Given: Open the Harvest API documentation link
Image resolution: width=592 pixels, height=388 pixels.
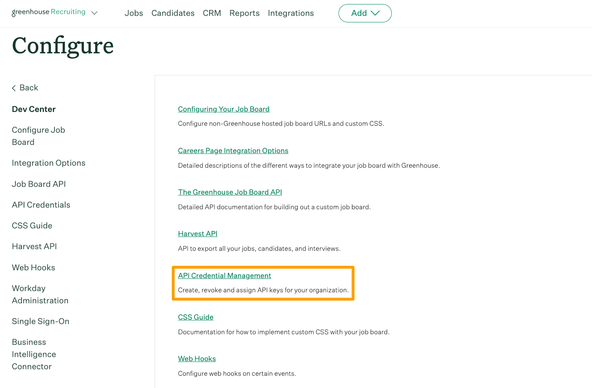Looking at the screenshot, I should [197, 234].
